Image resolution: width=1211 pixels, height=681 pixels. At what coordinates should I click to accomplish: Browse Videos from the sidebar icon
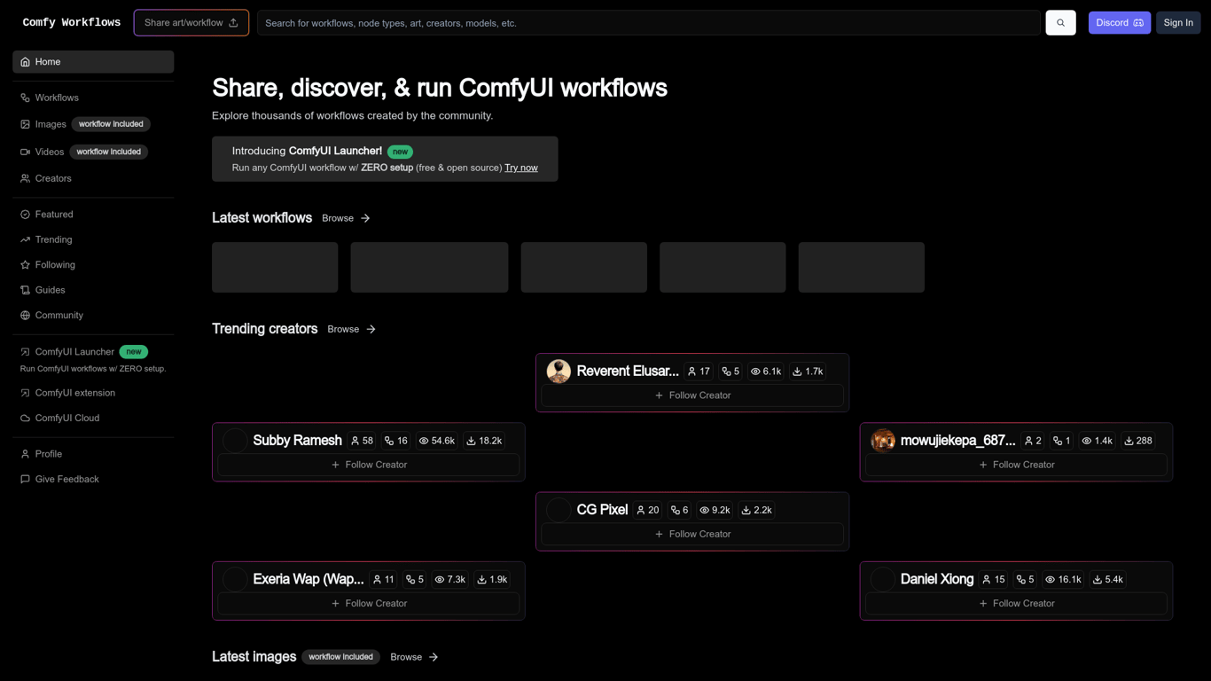pos(50,152)
